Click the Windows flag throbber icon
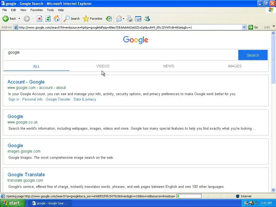The width and height of the screenshot is (276, 207). 271,10
